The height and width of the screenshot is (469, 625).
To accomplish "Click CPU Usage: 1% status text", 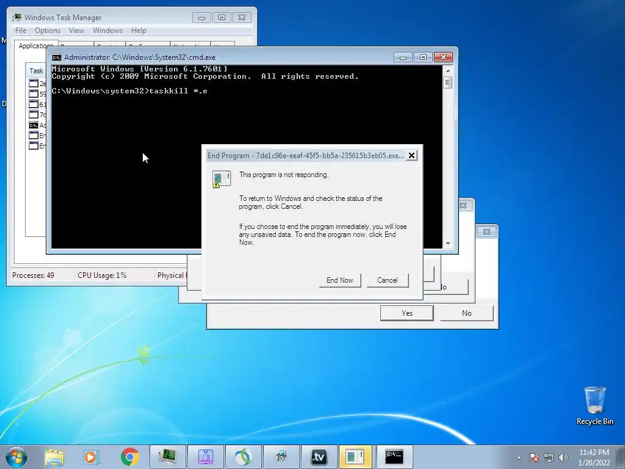I will click(x=102, y=275).
